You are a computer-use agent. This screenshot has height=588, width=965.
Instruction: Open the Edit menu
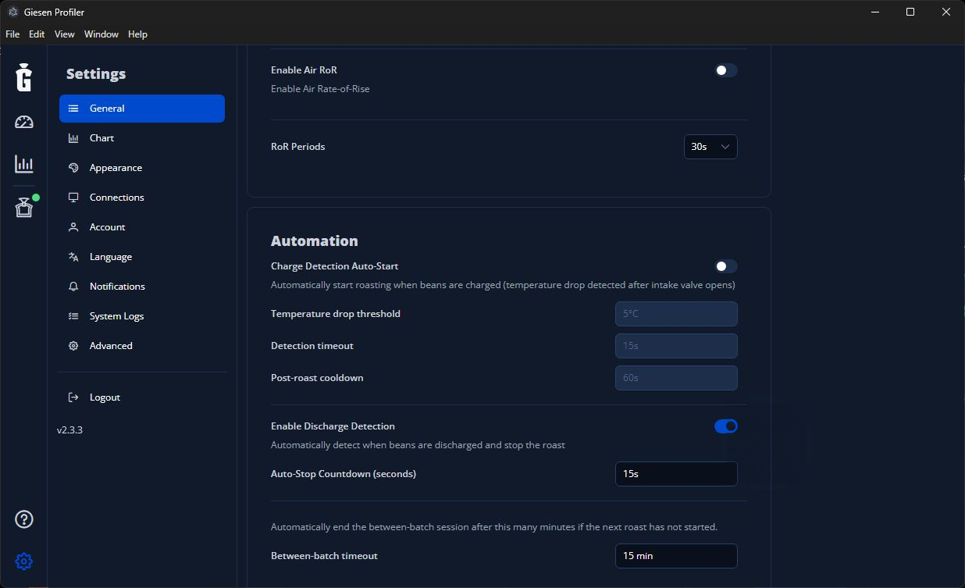pos(37,34)
